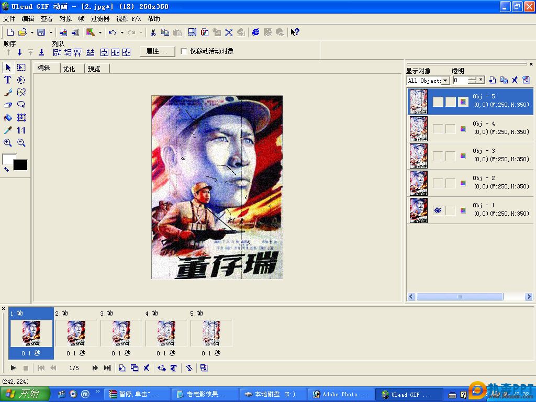Click the add frame icon in frame toolbar
The image size is (536, 402).
122,368
